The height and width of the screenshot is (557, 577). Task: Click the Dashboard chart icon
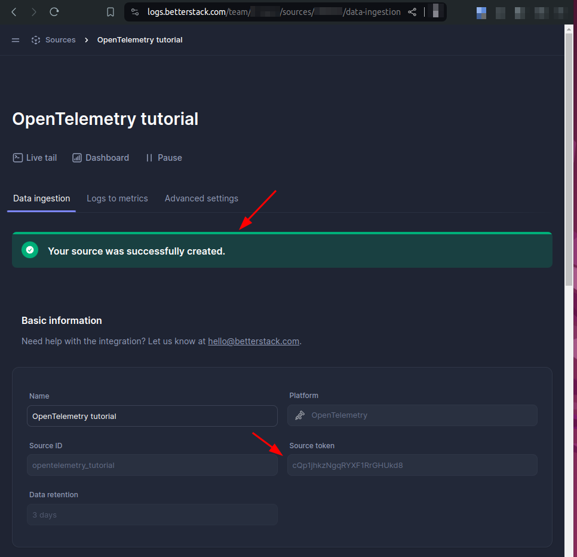pos(77,158)
